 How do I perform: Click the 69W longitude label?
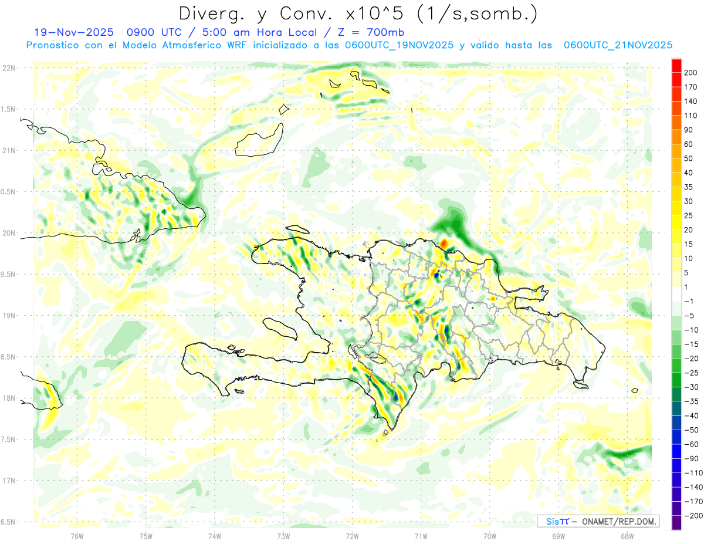pyautogui.click(x=559, y=536)
